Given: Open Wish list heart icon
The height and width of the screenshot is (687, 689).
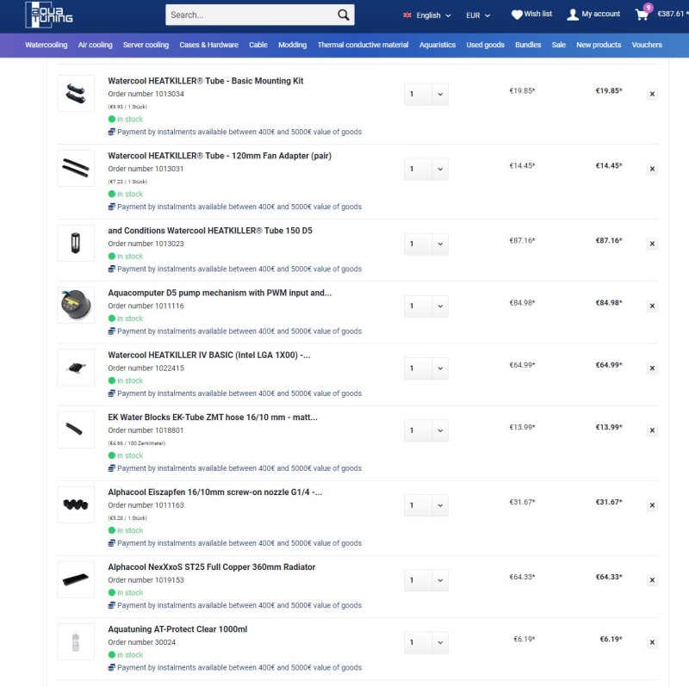Looking at the screenshot, I should tap(517, 15).
